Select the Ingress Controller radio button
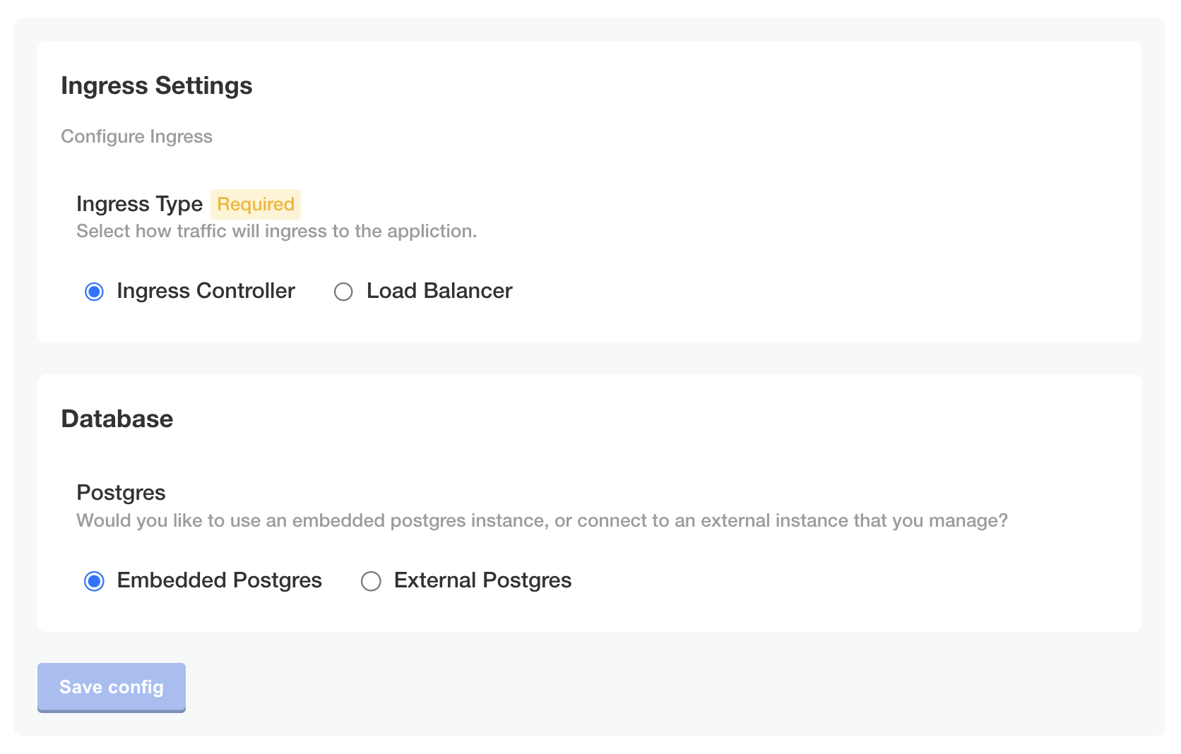 click(94, 291)
